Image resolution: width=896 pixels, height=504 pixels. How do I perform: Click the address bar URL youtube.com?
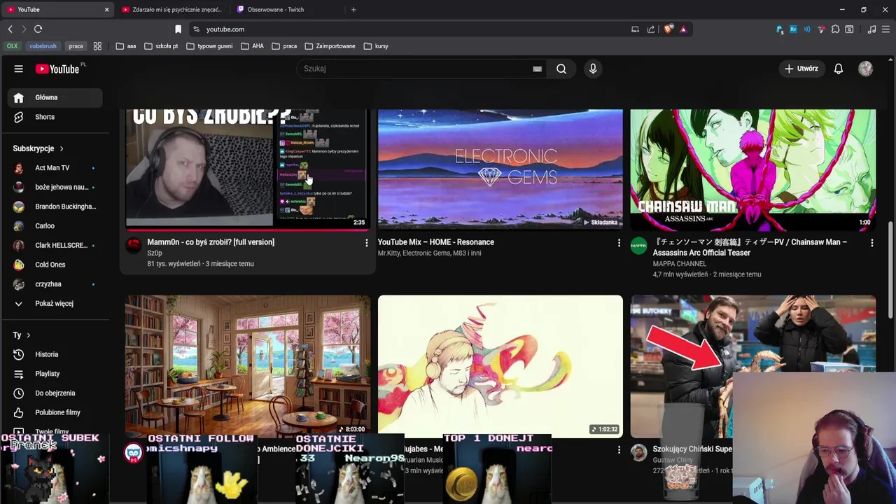pos(225,29)
